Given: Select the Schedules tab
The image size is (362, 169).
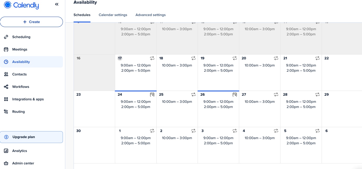Looking at the screenshot, I should [x=82, y=15].
